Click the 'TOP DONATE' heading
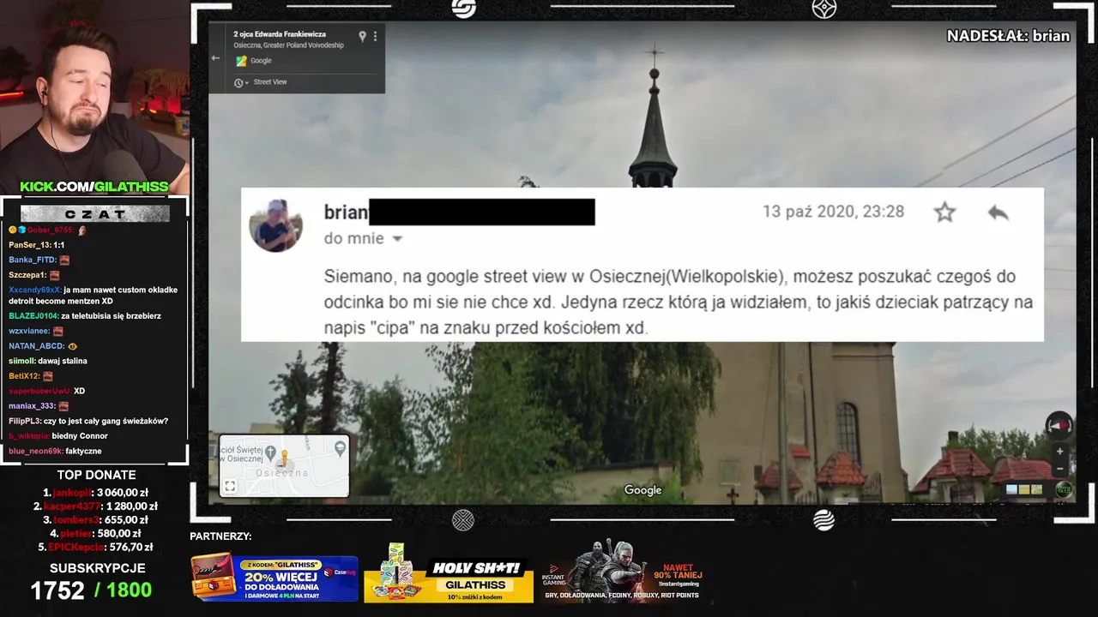The width and height of the screenshot is (1098, 617). pos(96,475)
